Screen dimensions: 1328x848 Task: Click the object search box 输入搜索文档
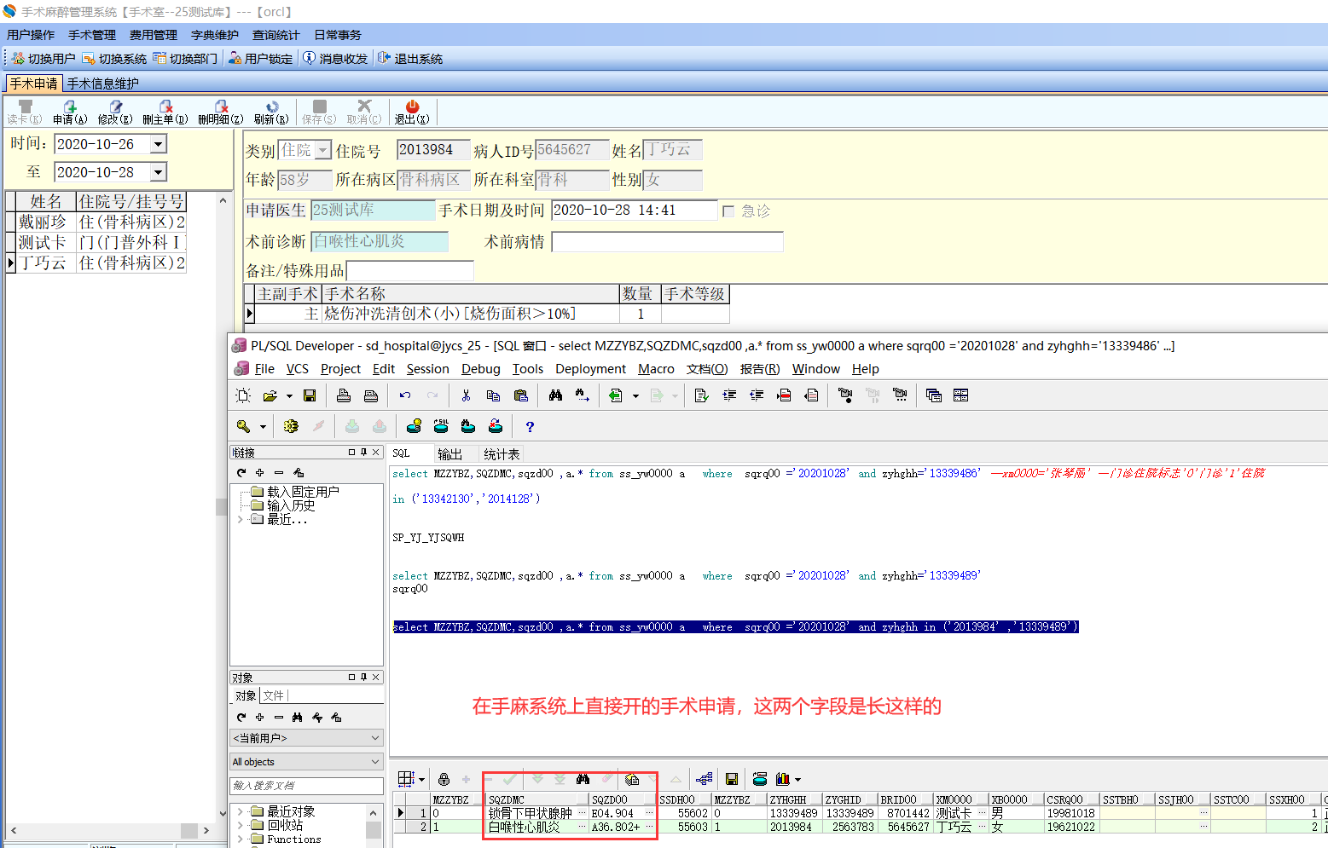307,786
